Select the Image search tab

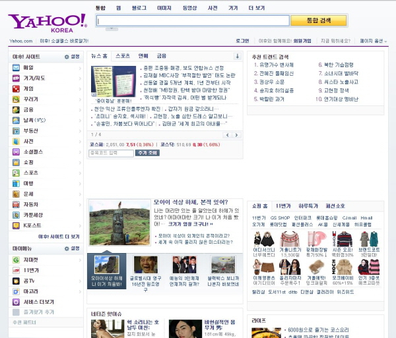click(x=164, y=8)
